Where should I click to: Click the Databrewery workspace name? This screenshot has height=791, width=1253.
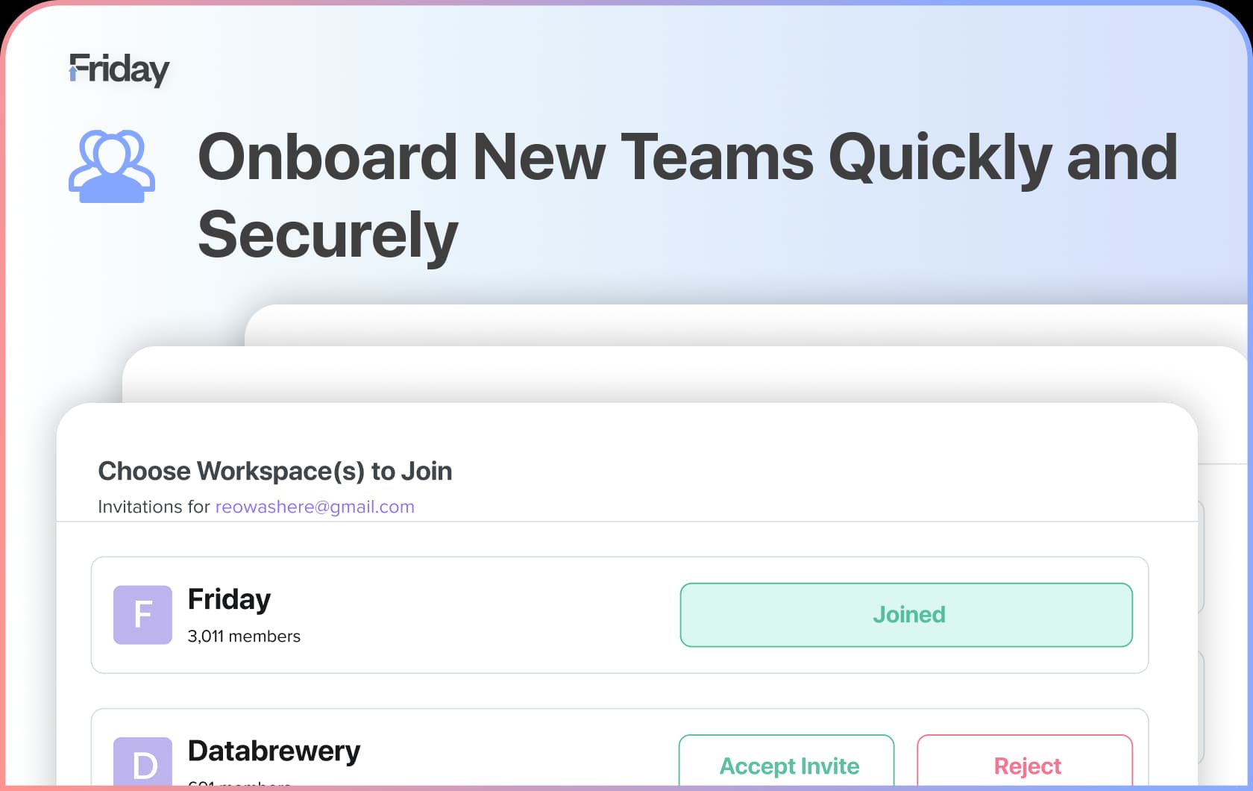[274, 751]
